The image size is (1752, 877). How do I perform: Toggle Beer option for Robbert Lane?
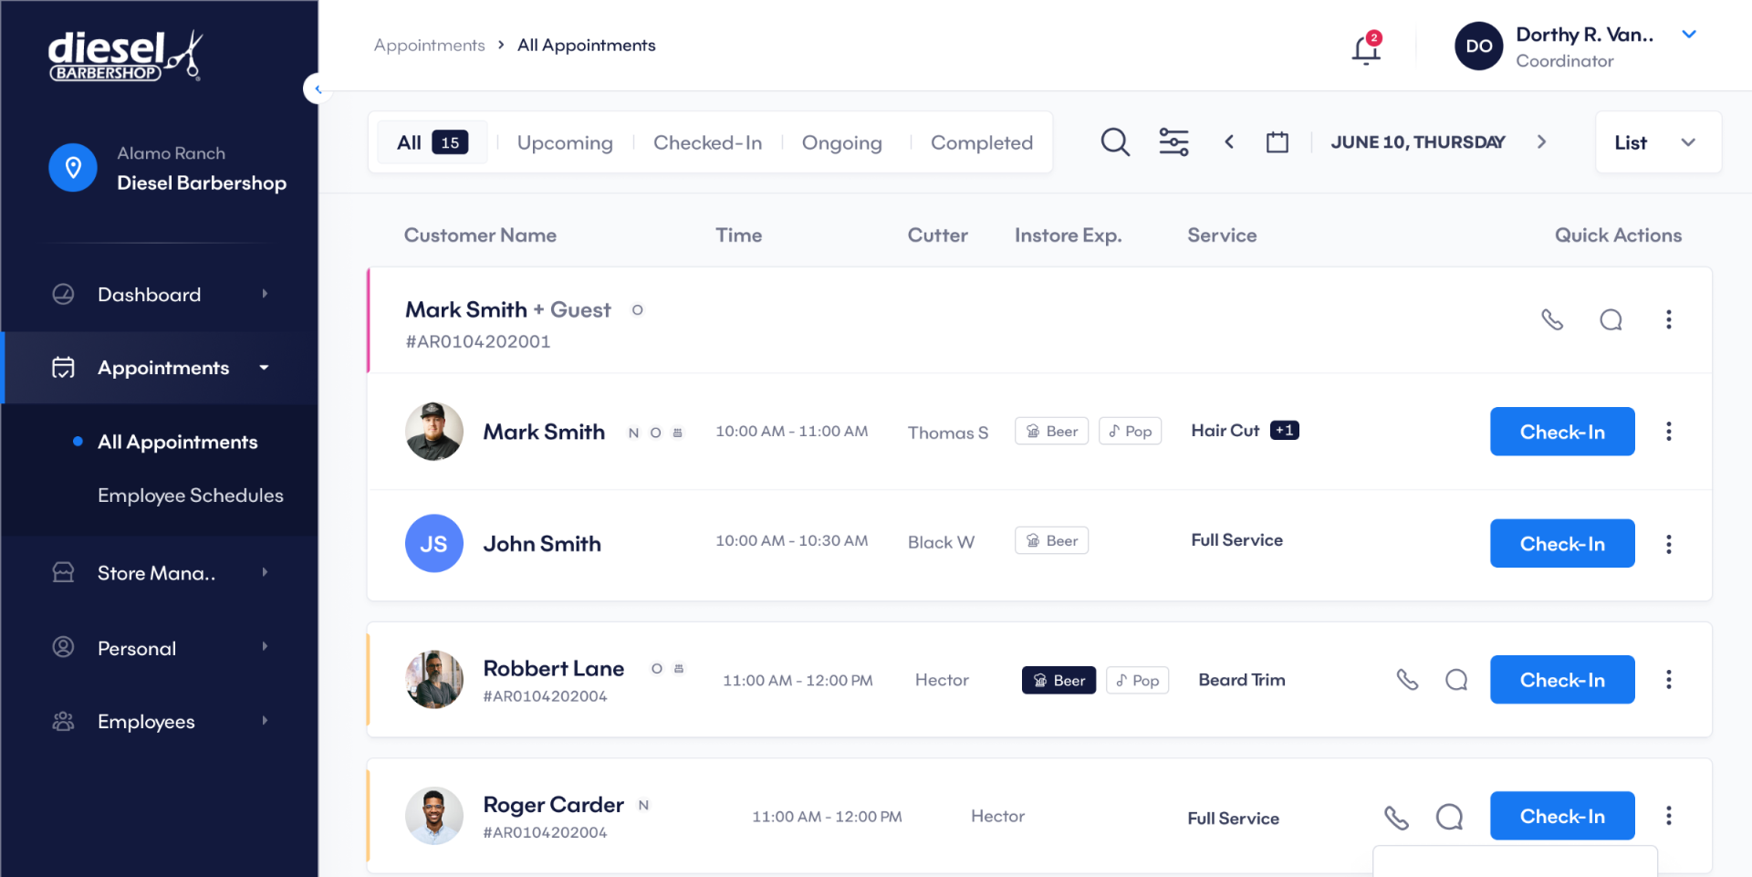click(1058, 680)
